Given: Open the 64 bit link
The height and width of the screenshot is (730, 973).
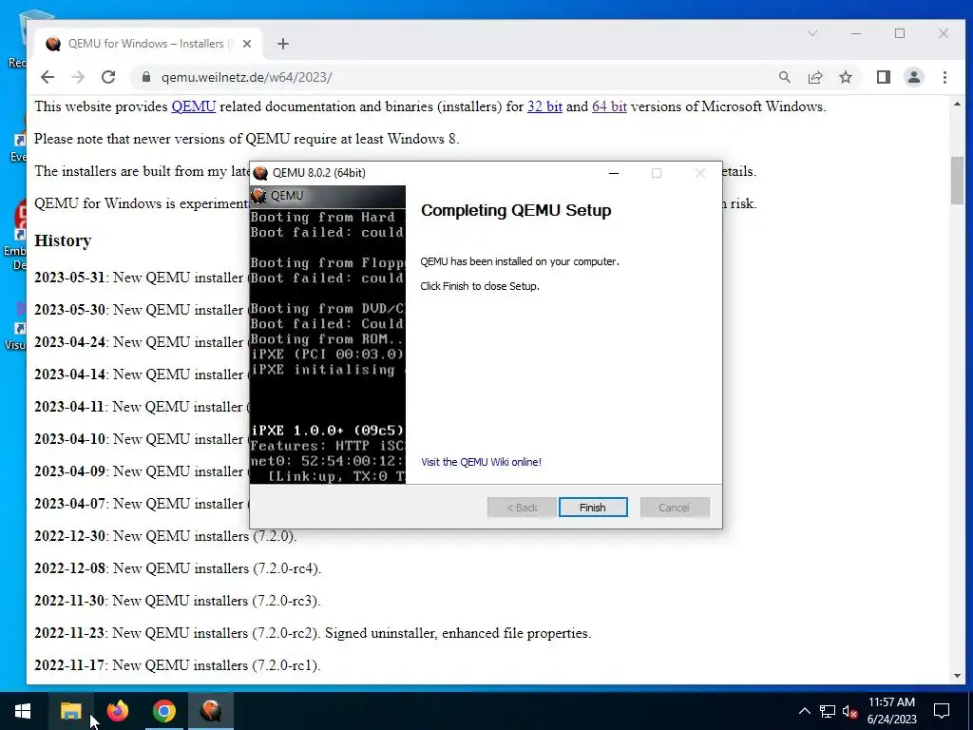Looking at the screenshot, I should point(609,106).
